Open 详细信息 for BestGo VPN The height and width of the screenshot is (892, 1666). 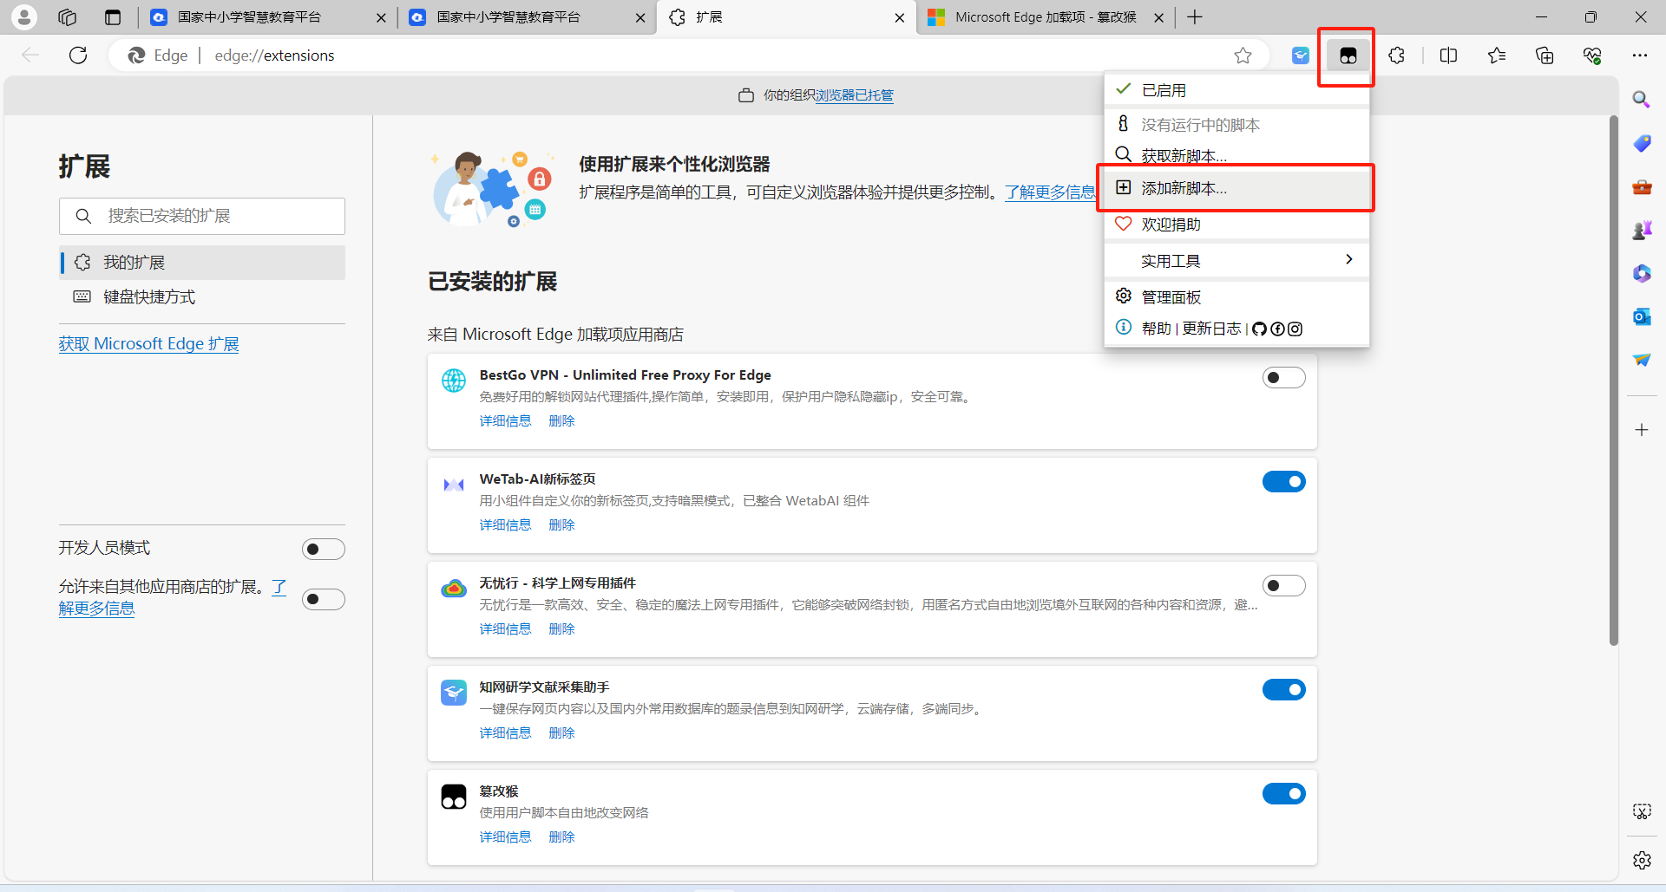(505, 420)
